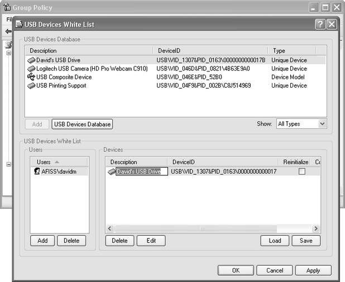Click the drive icon in the white list Devices panel
Screen dimensions: 345x282
coord(112,172)
